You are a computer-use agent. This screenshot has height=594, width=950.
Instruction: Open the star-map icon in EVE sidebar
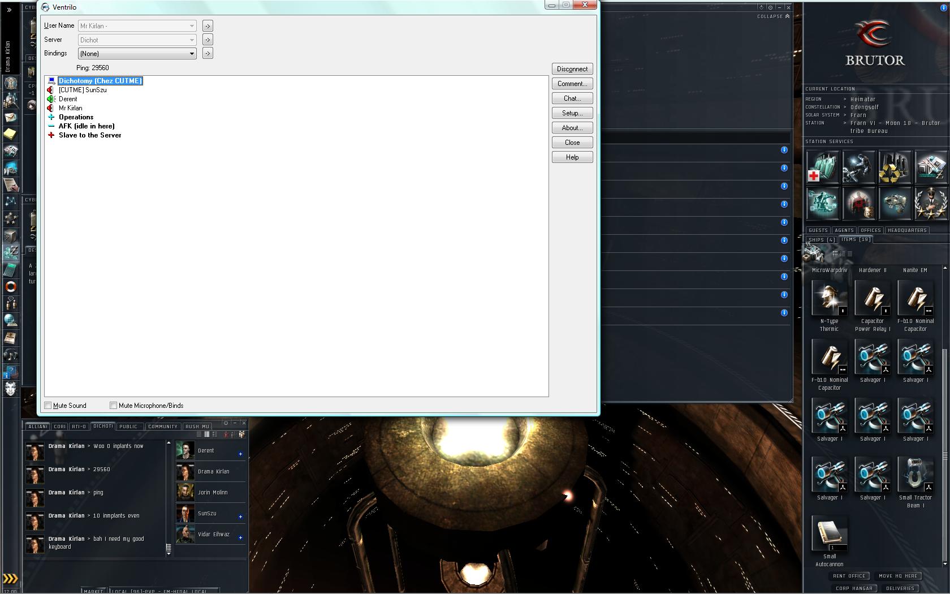tap(11, 202)
